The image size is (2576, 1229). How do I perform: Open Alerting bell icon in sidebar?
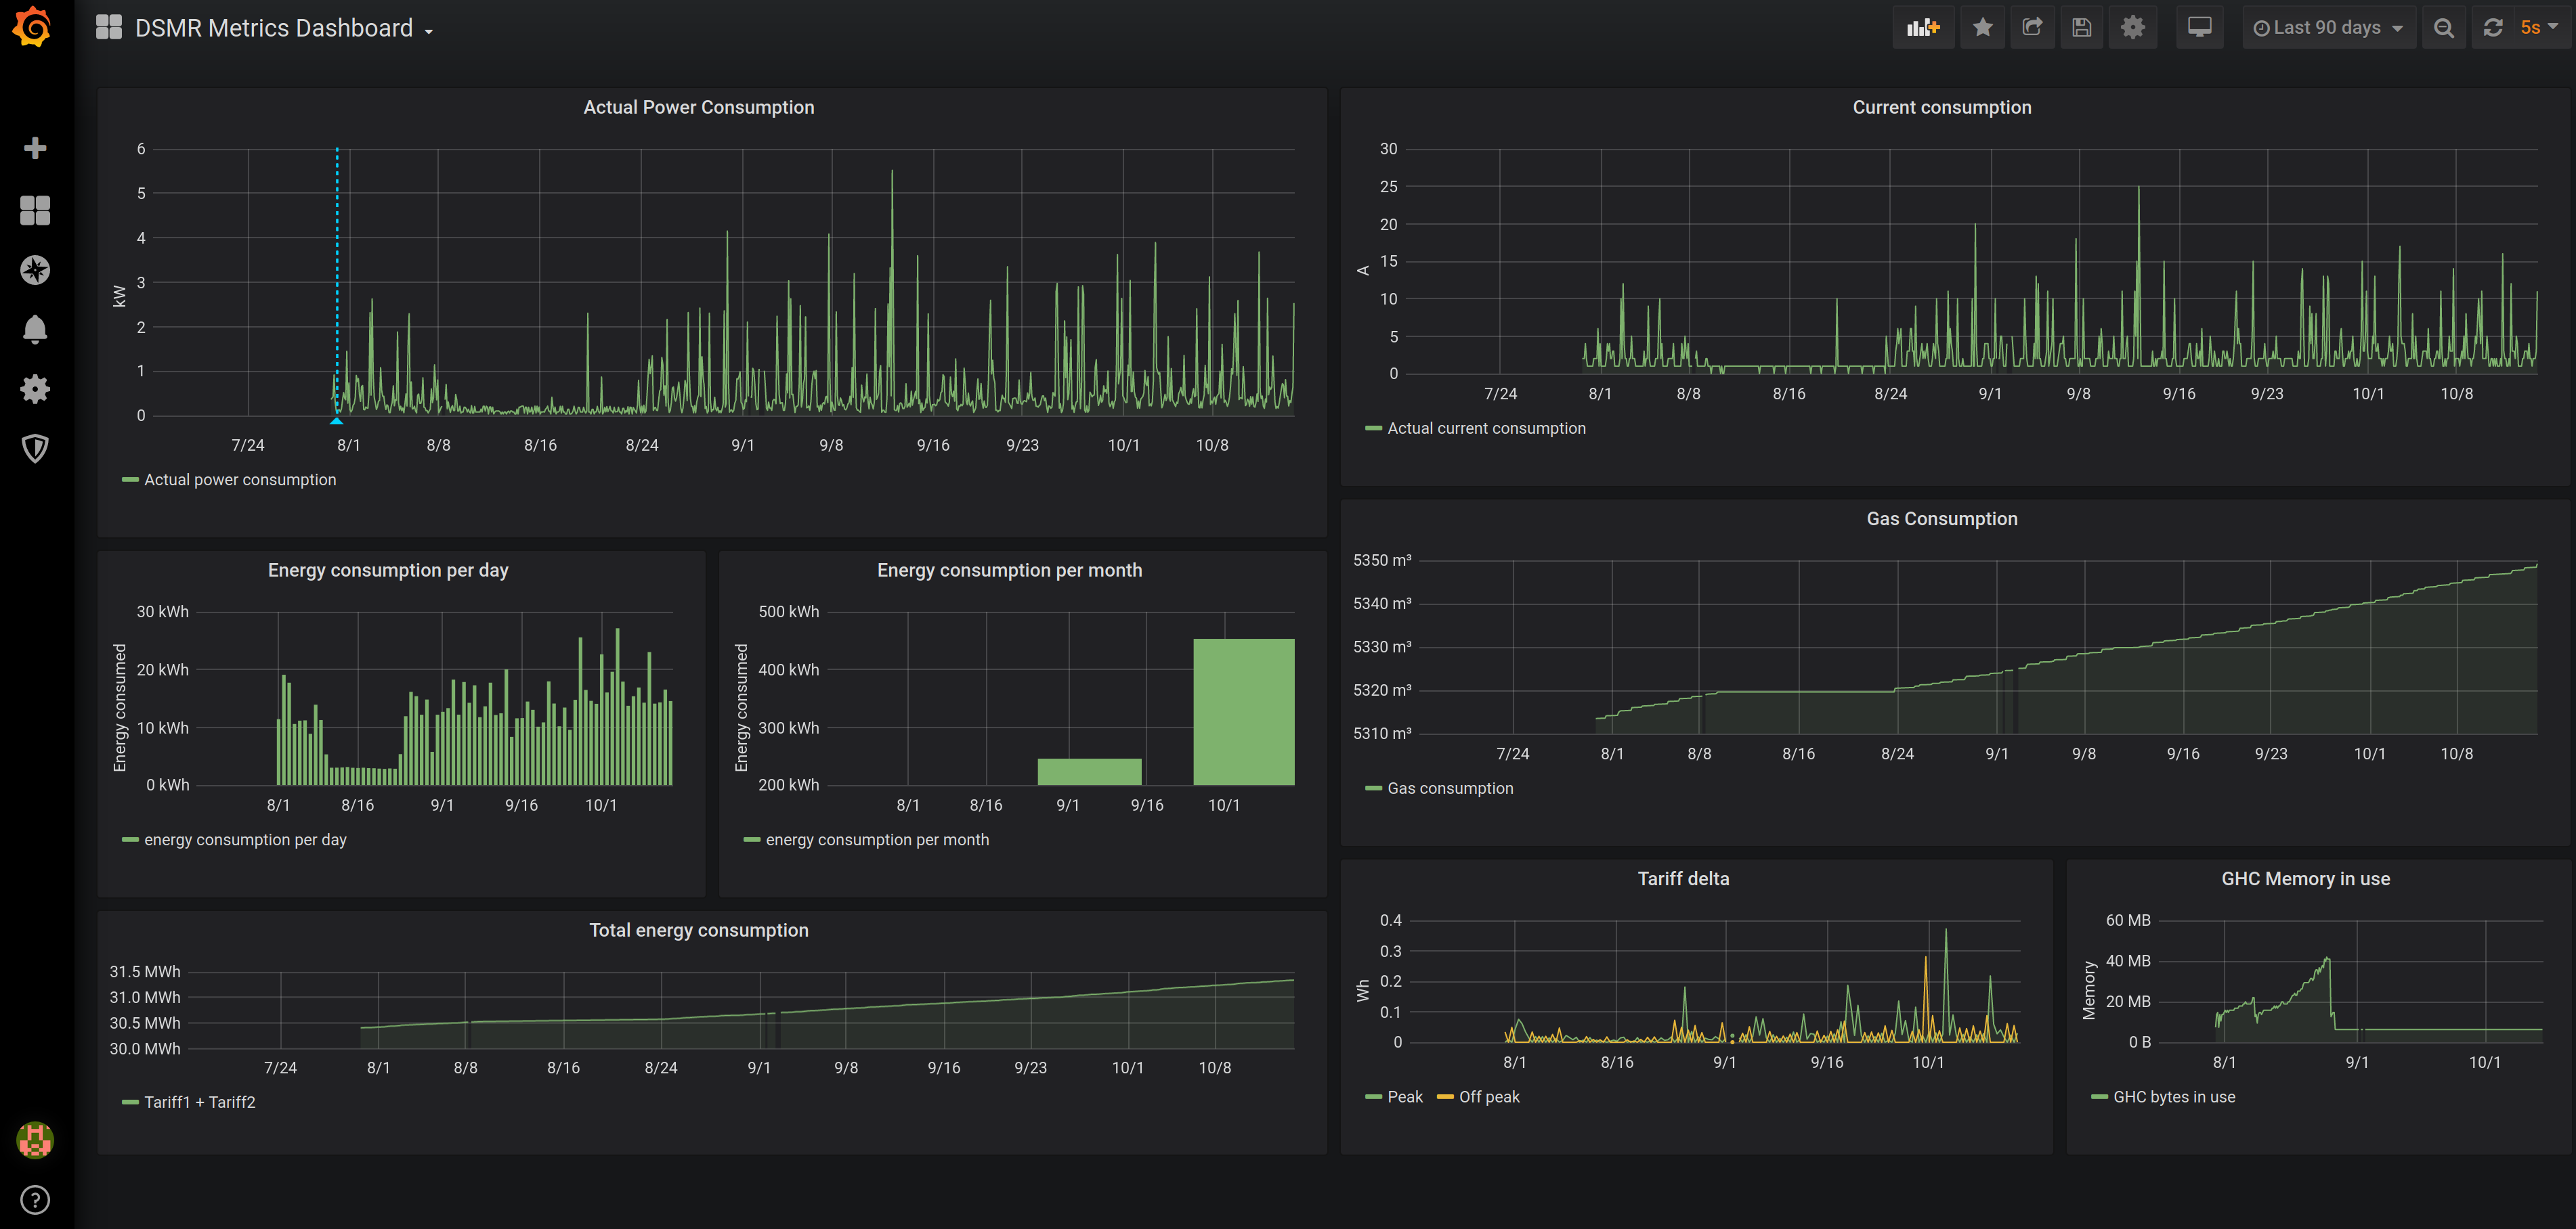(x=35, y=329)
